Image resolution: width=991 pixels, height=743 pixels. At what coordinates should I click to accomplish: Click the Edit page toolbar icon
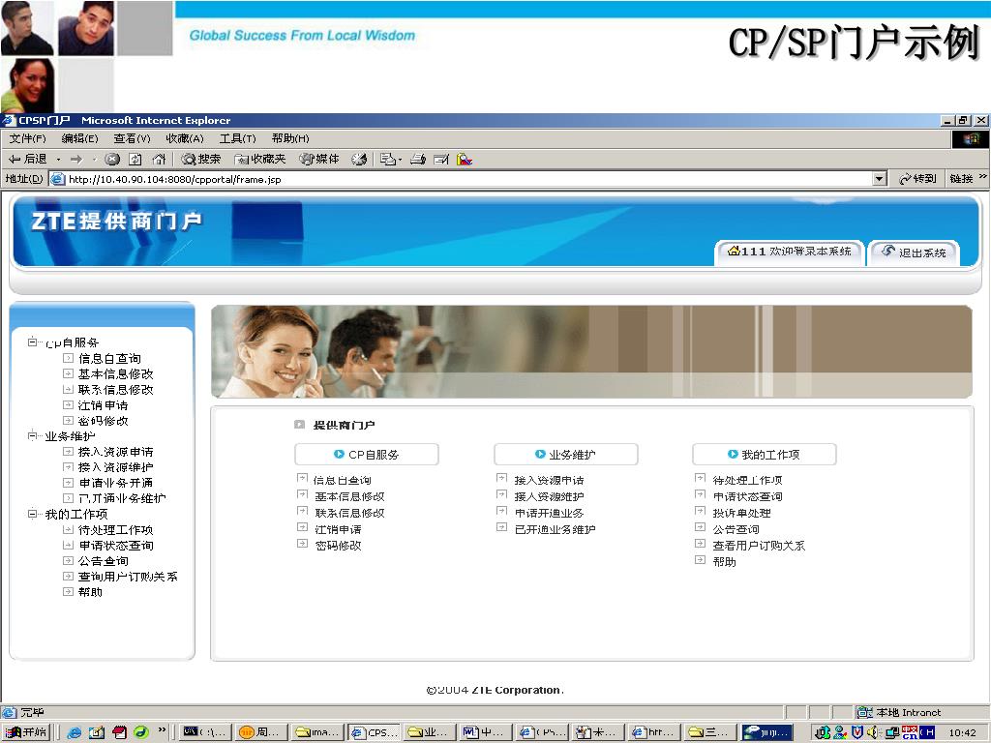click(x=441, y=160)
